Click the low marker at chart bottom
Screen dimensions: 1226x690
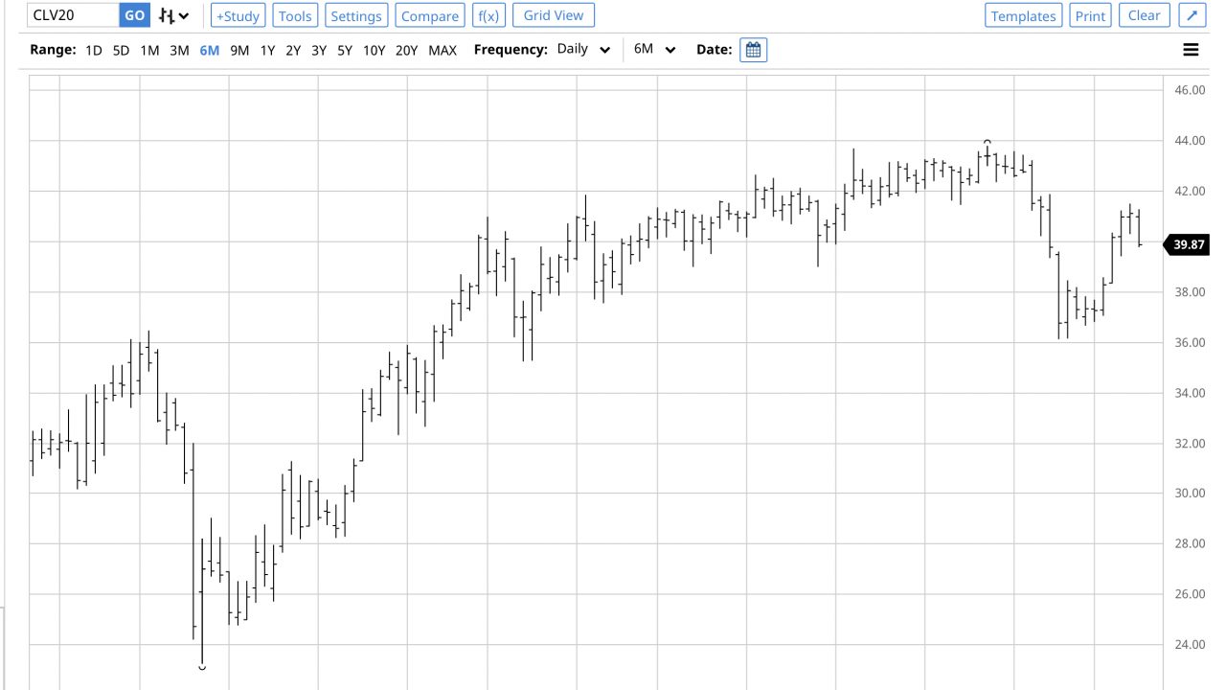202,667
